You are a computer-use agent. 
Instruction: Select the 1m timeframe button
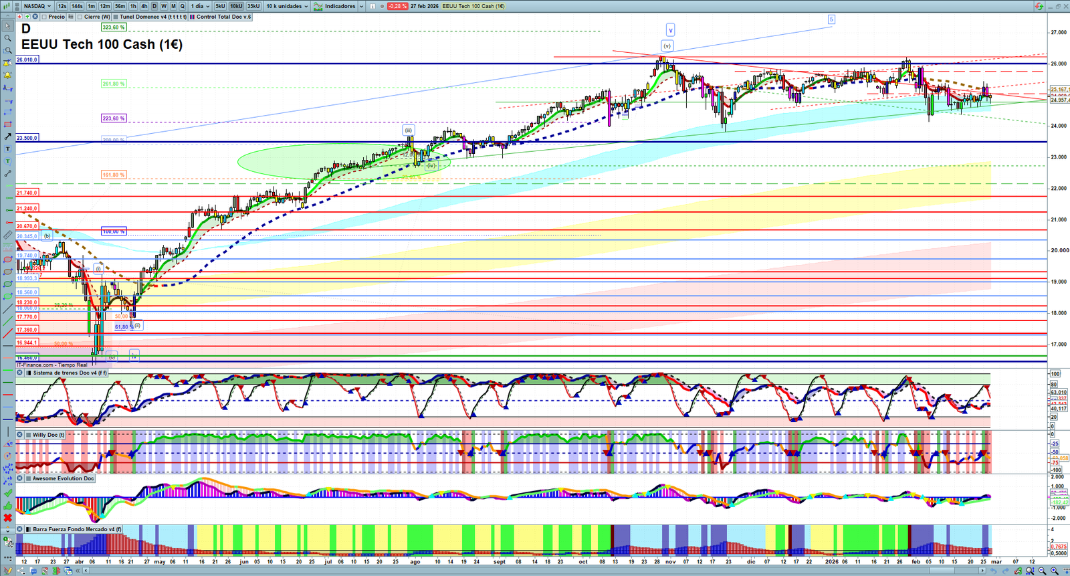point(92,6)
